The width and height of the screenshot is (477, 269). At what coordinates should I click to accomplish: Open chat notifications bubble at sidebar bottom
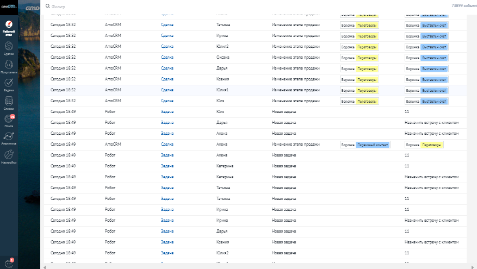[x=9, y=263]
